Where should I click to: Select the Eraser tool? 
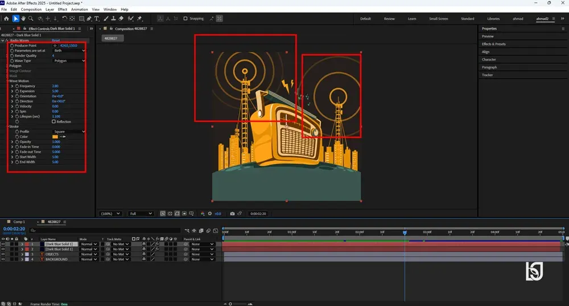(121, 19)
